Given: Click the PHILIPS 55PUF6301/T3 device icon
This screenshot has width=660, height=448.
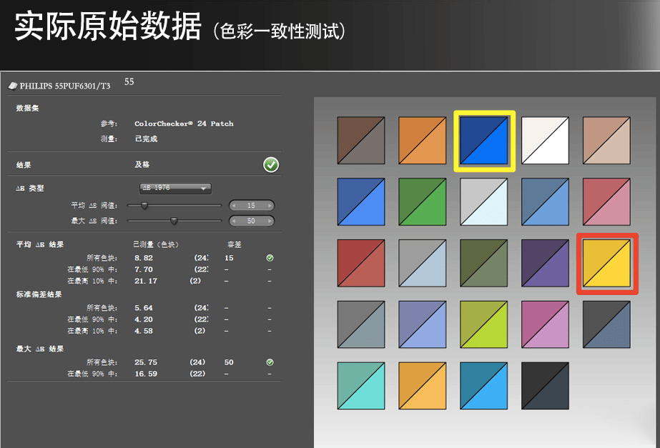Looking at the screenshot, I should coord(13,86).
